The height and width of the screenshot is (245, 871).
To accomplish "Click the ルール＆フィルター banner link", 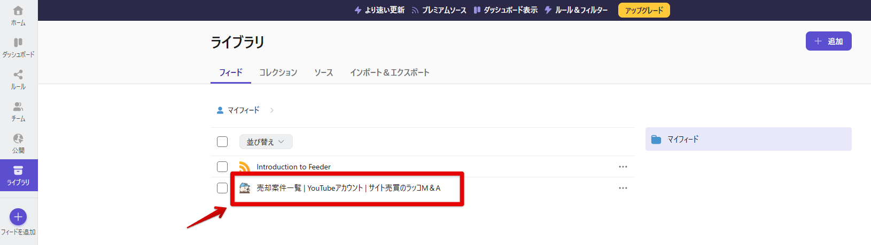I will click(x=576, y=10).
